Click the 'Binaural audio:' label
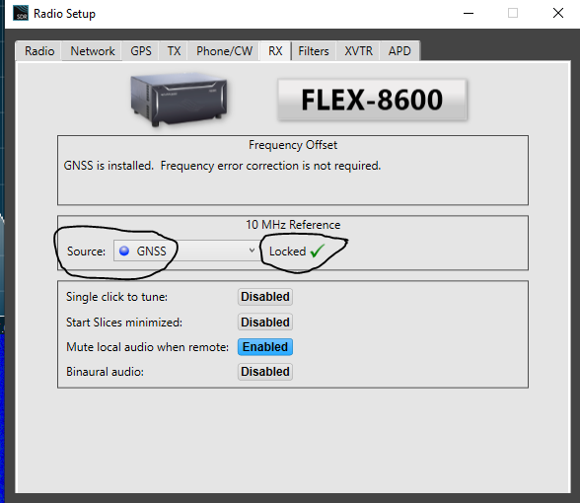 pyautogui.click(x=105, y=371)
